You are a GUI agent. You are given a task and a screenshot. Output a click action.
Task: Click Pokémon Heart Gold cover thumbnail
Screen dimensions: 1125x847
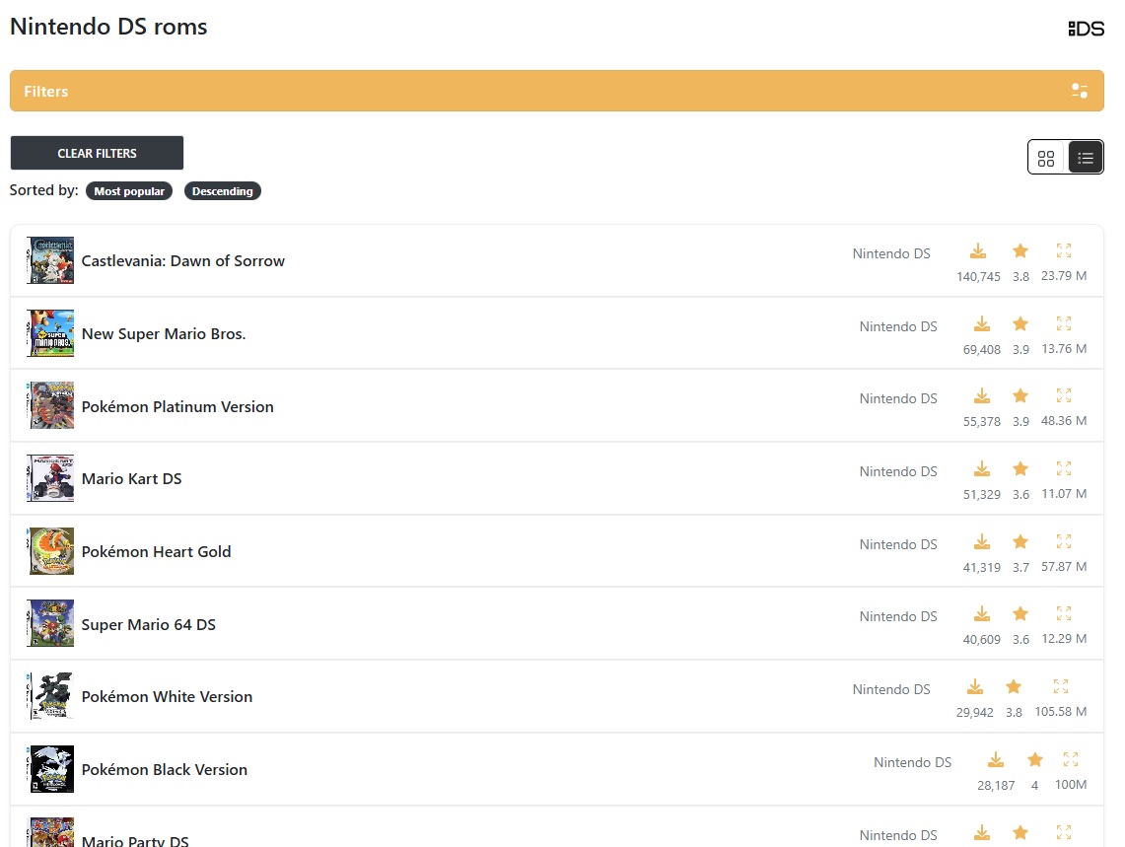50,551
